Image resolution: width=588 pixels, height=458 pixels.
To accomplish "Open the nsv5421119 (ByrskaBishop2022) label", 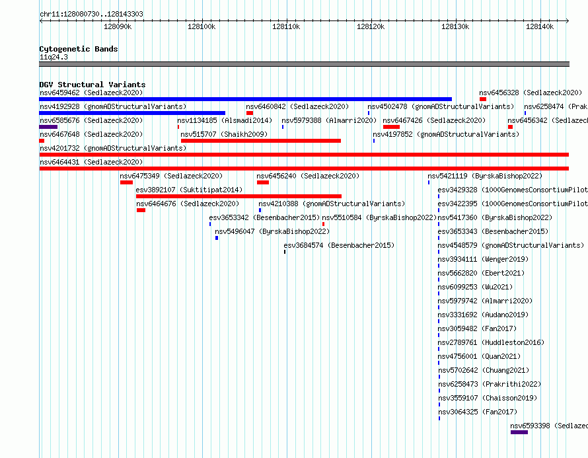I will (x=485, y=176).
